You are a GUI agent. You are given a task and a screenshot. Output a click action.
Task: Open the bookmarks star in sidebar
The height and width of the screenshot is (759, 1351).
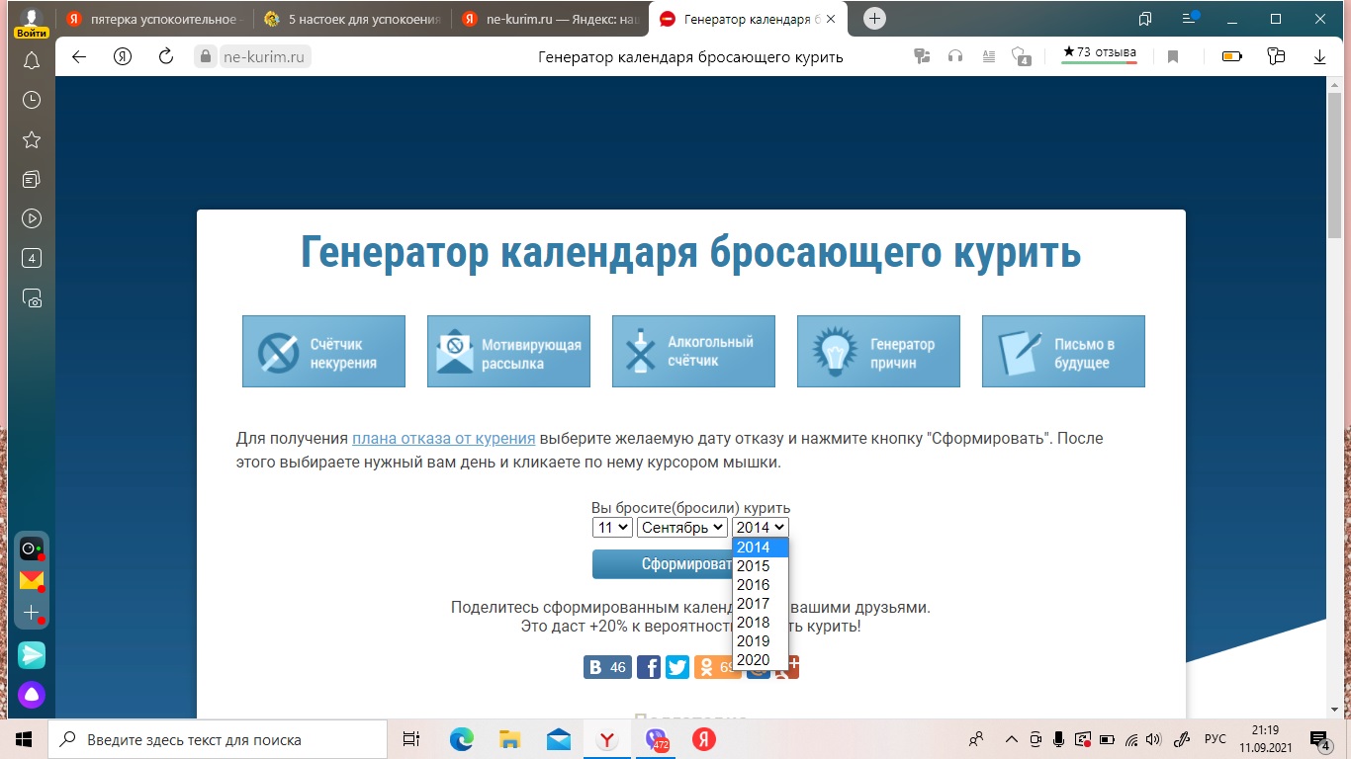tap(32, 139)
